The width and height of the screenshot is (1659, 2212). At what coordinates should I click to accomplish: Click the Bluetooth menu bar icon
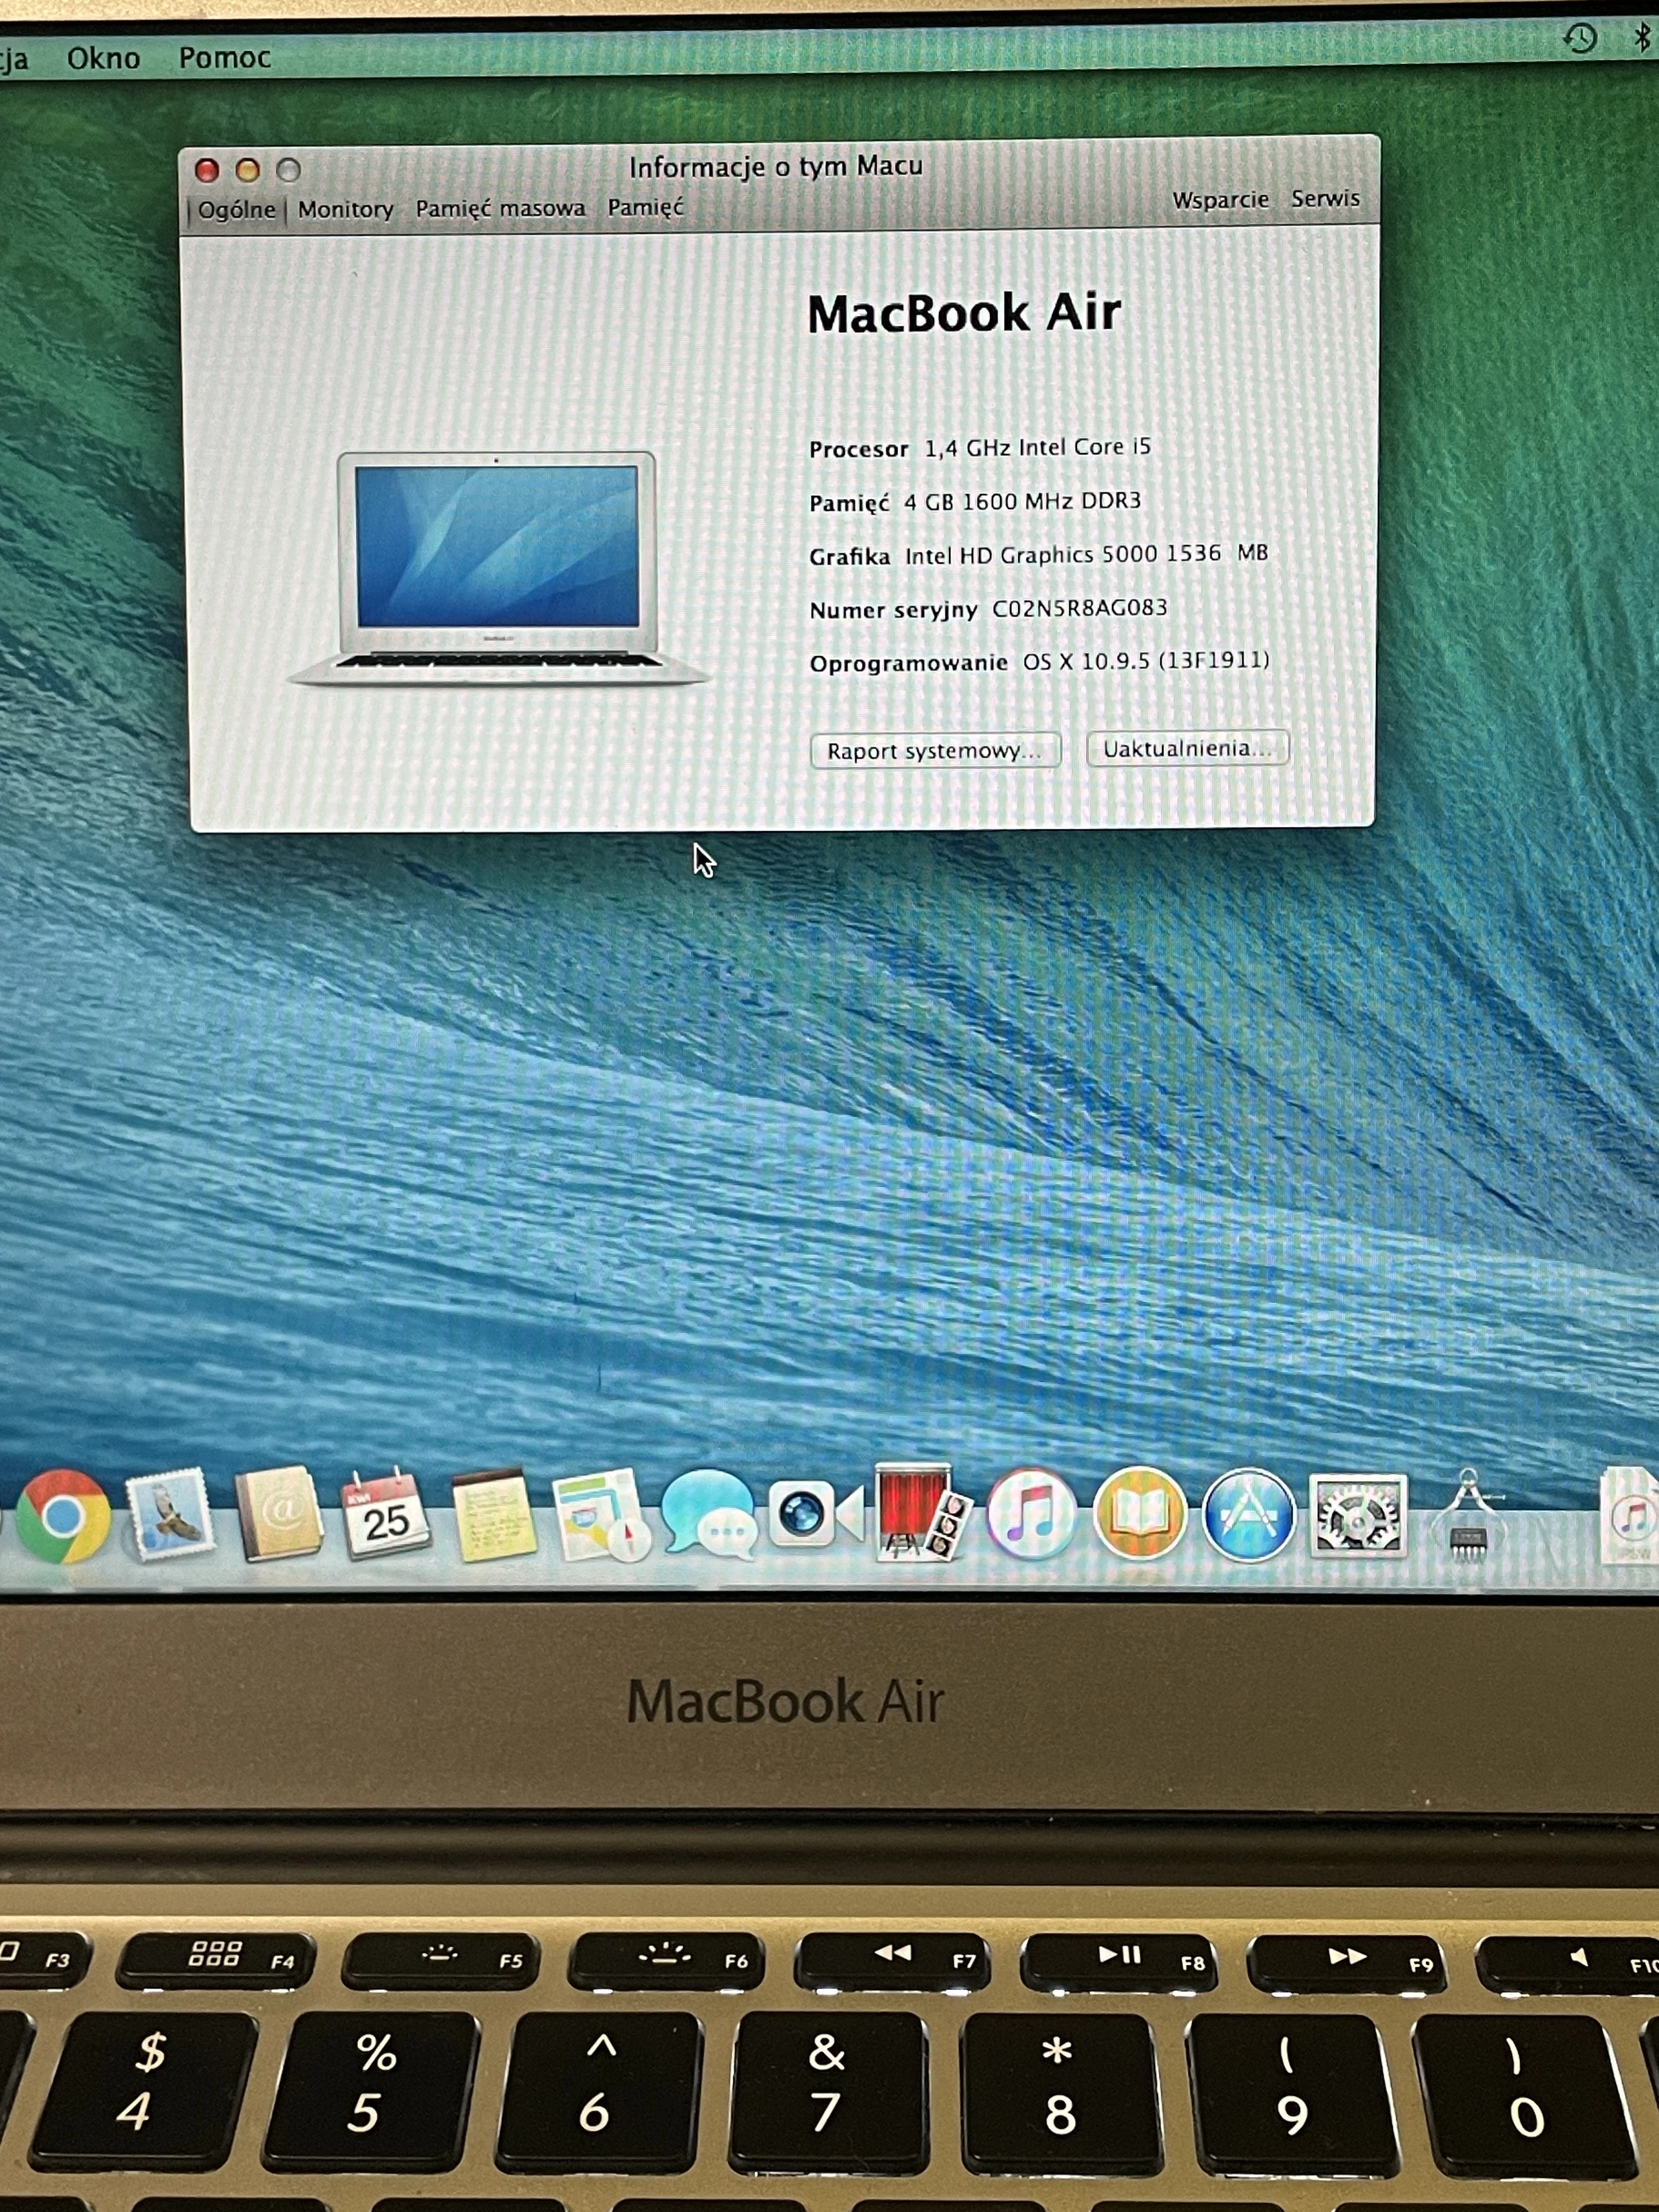(1642, 37)
